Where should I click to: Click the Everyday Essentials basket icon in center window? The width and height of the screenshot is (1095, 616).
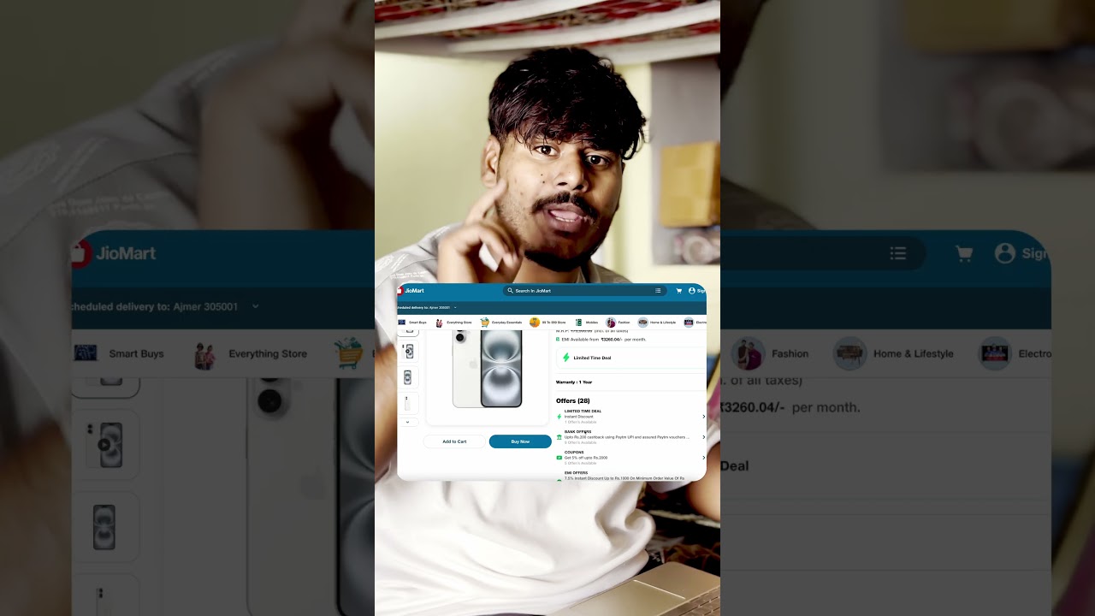click(x=484, y=323)
